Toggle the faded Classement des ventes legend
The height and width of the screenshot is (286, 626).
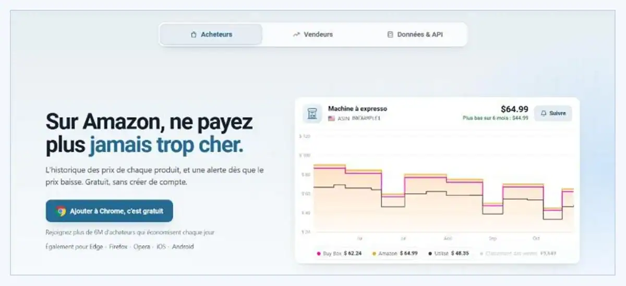[518, 253]
